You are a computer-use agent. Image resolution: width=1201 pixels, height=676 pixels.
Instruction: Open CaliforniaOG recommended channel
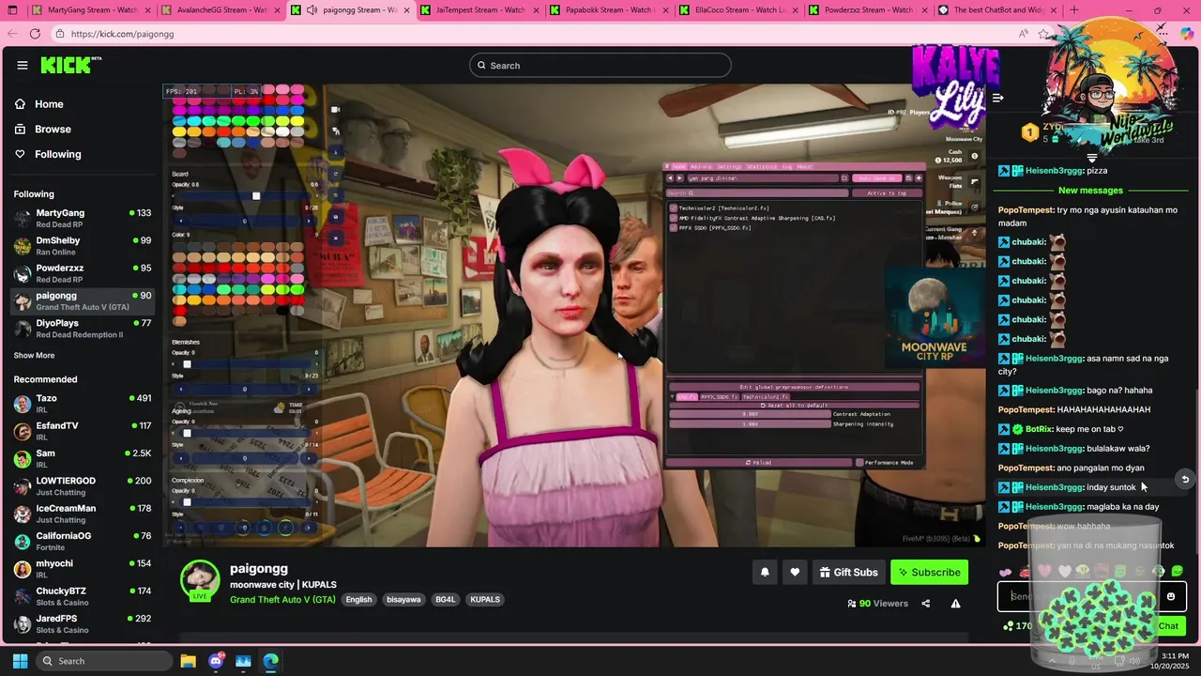(83, 542)
